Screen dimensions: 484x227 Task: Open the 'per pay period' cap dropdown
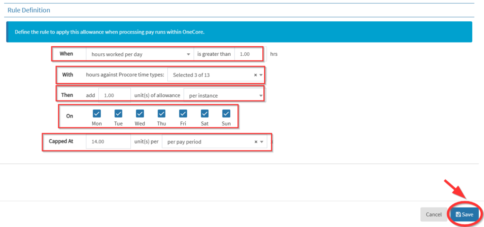(x=208, y=142)
